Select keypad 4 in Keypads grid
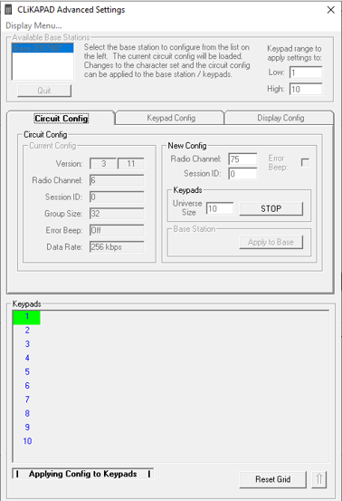 coord(27,358)
